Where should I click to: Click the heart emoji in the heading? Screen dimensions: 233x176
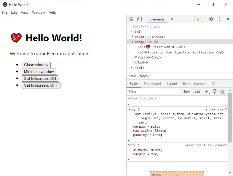tap(16, 38)
